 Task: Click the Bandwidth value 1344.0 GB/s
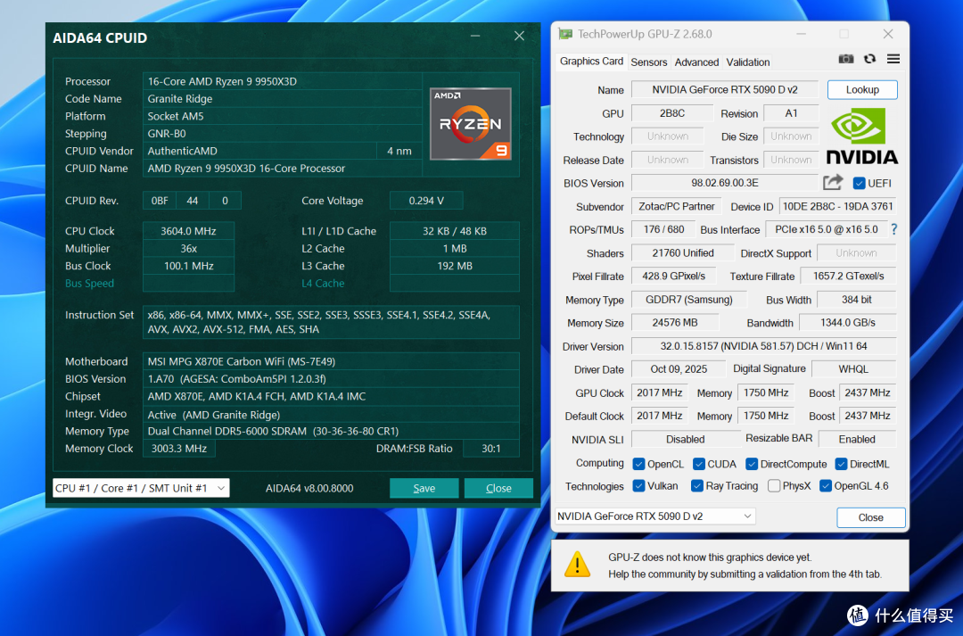[x=848, y=323]
